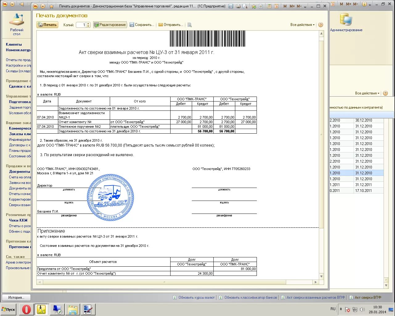The height and width of the screenshot is (316, 395).
Task: Open Архив электрон... link in left panel
Action: [x=18, y=262]
